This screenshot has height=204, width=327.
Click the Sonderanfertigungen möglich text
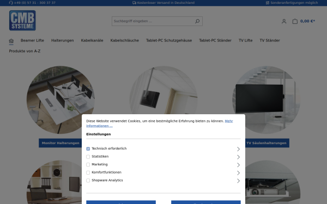coord(294,3)
